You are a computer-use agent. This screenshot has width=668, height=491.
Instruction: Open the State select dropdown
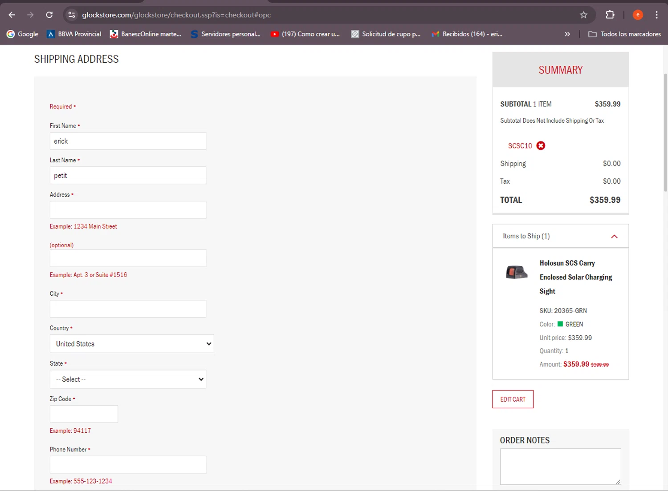(x=128, y=379)
